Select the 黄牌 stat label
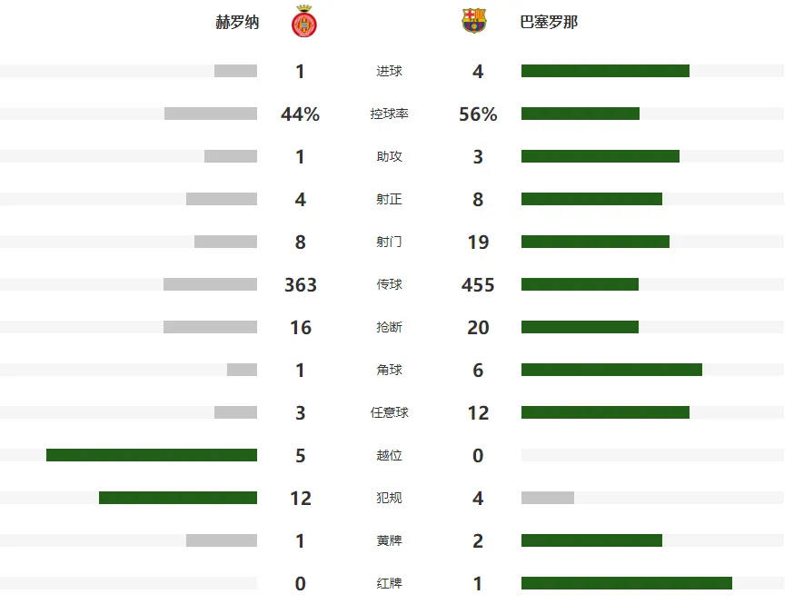 pos(389,540)
